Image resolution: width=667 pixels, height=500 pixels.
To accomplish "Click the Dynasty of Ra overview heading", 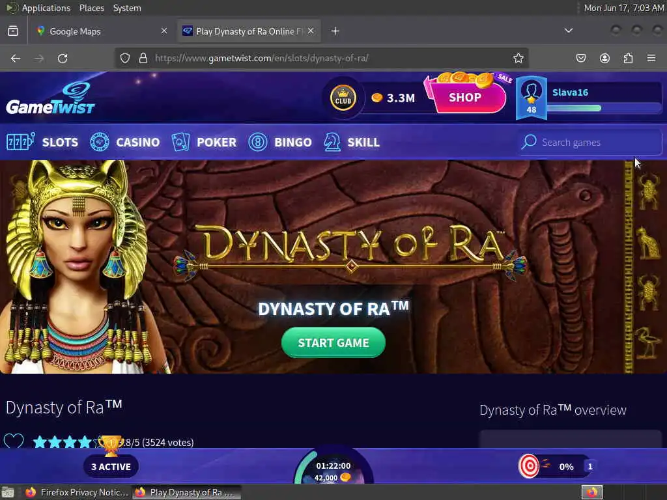I will click(x=552, y=410).
